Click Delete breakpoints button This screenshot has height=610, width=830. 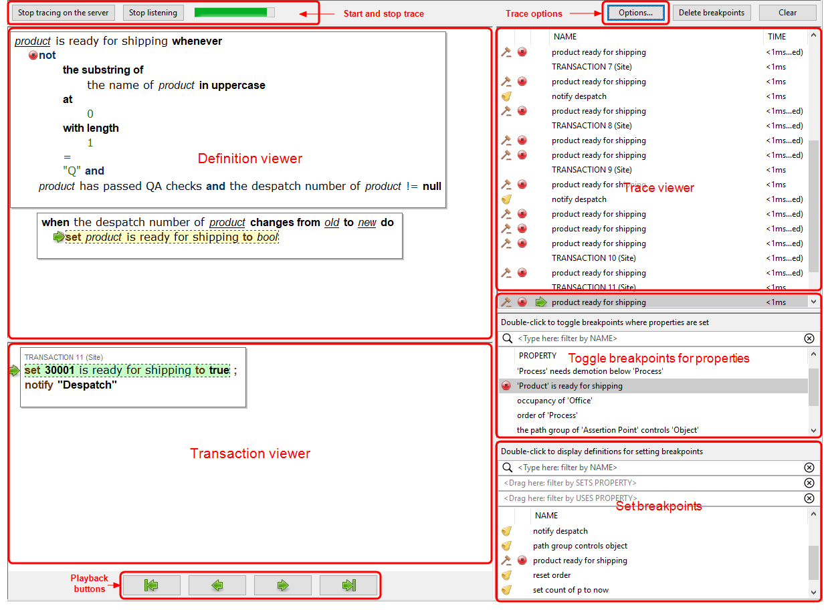712,13
